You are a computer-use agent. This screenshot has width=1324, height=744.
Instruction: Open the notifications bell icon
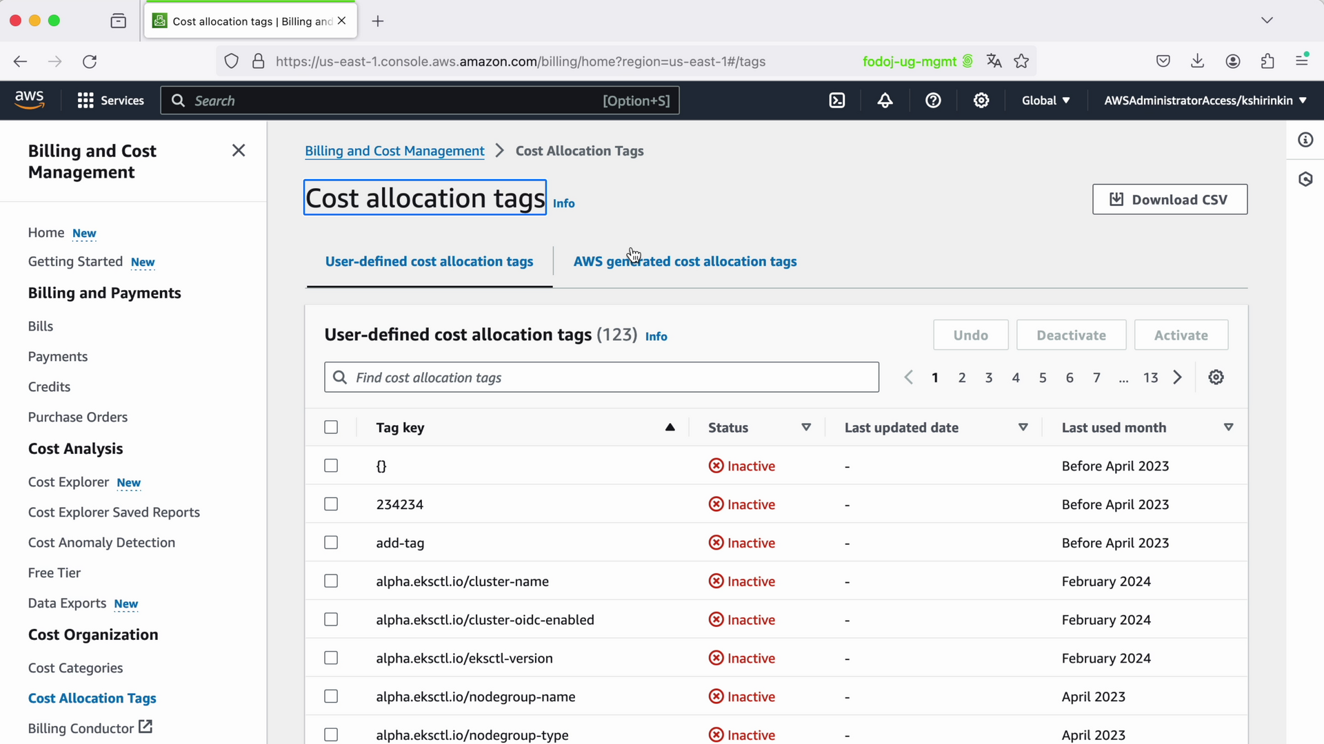(x=885, y=101)
